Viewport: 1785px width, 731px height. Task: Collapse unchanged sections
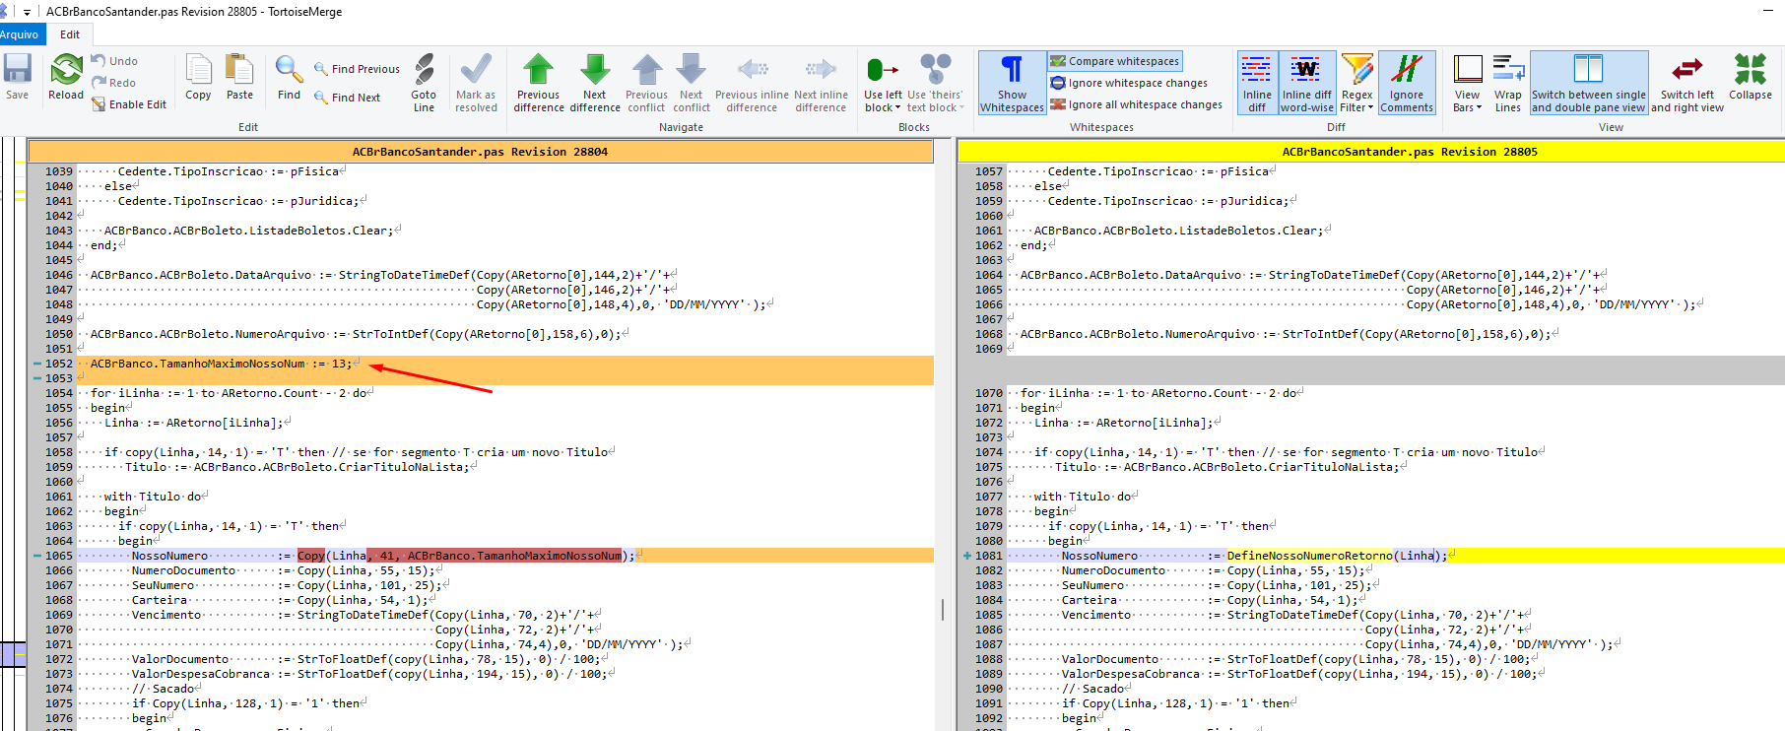1751,77
